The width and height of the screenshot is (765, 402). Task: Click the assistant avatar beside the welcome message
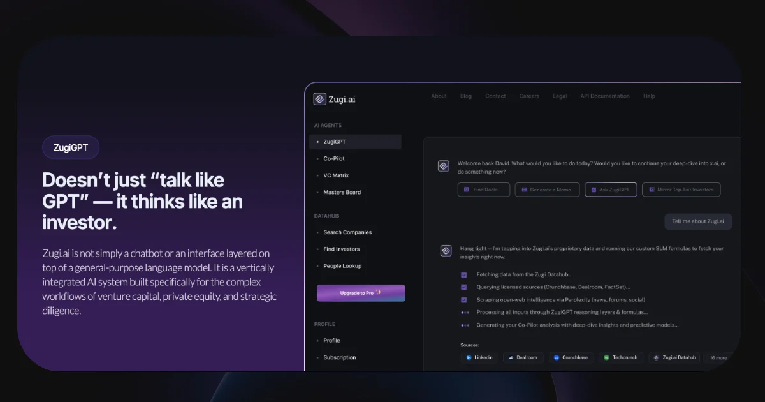pyautogui.click(x=444, y=166)
